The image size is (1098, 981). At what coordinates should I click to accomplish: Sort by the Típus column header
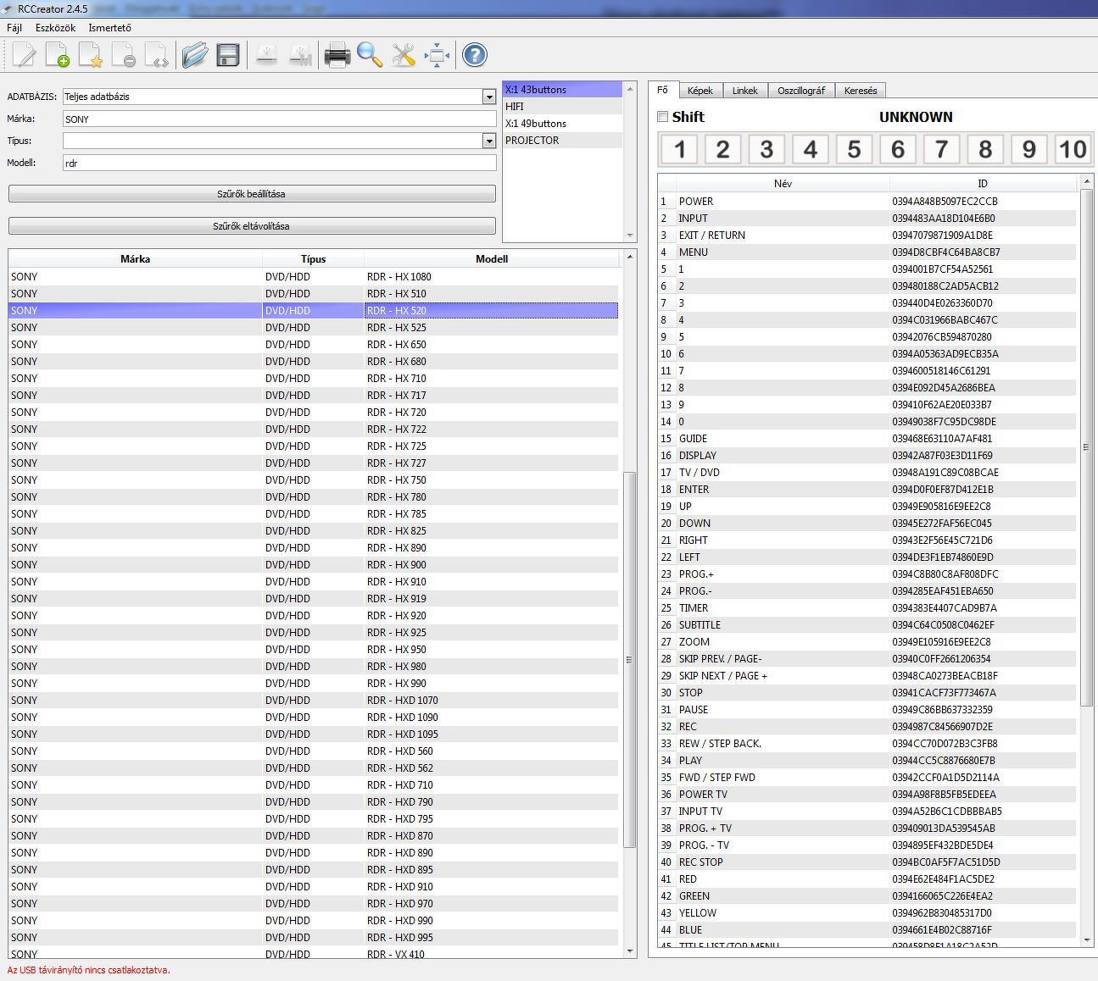point(314,259)
